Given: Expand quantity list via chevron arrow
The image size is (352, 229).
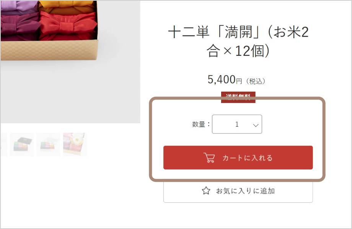Looking at the screenshot, I should point(256,125).
